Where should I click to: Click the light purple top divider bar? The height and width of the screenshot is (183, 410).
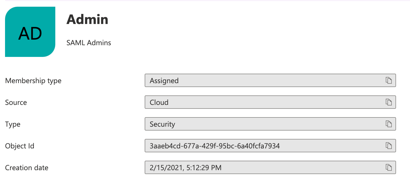tap(205, 1)
